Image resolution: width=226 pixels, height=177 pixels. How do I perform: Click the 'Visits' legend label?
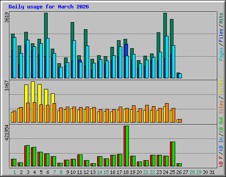(x=221, y=88)
